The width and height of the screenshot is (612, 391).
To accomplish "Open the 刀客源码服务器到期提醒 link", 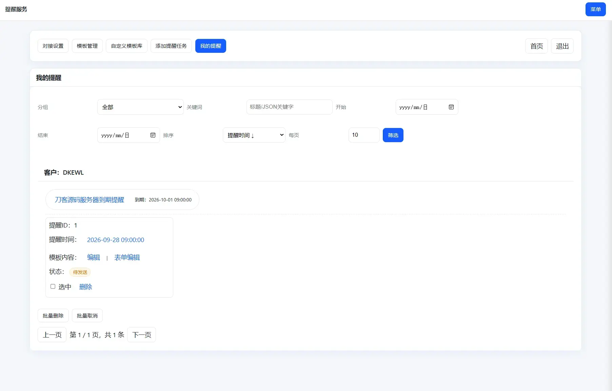I will (x=90, y=200).
